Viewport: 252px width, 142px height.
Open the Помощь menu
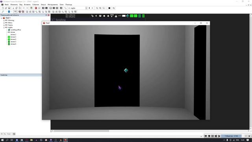(69, 5)
